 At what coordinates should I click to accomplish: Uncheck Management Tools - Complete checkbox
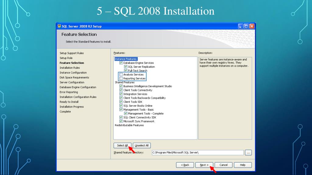tap(126, 114)
